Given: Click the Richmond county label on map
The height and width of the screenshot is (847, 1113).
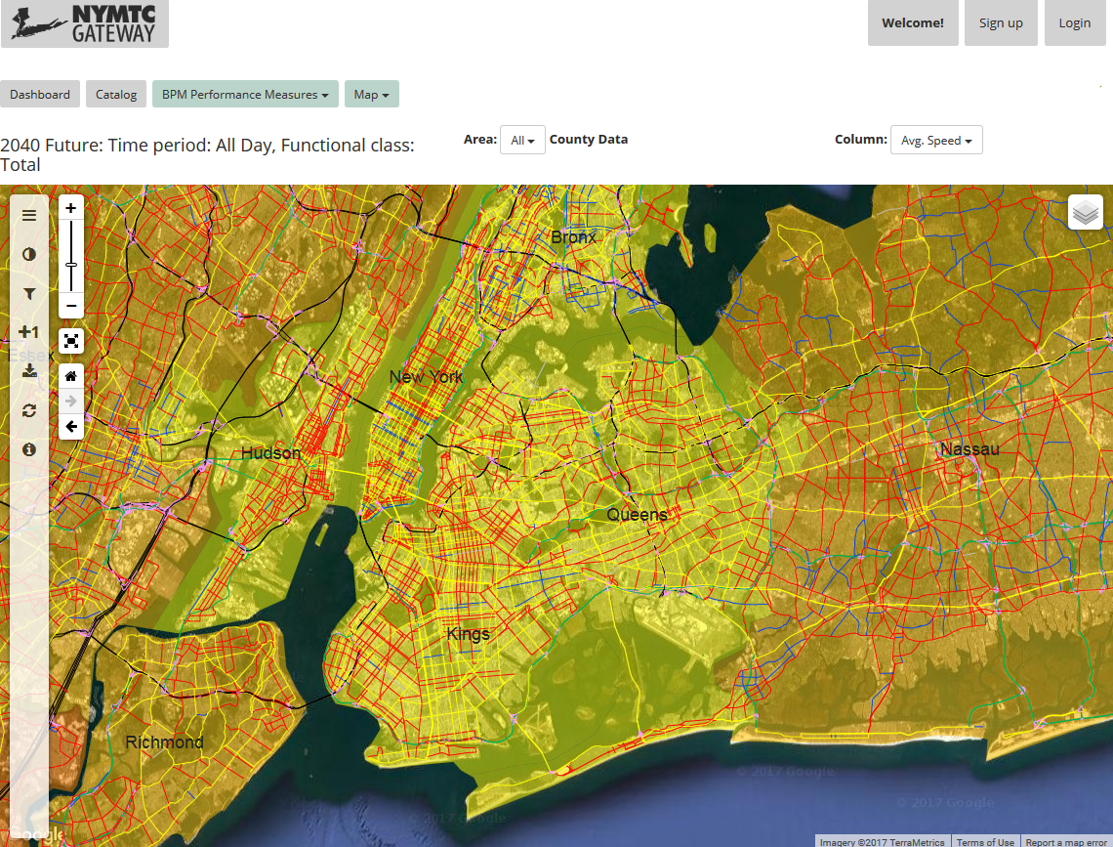Looking at the screenshot, I should 165,741.
